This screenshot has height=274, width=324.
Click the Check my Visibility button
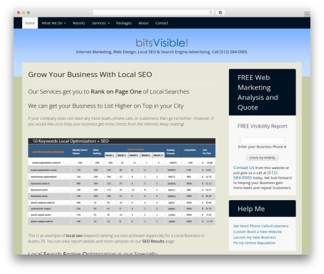(262, 157)
